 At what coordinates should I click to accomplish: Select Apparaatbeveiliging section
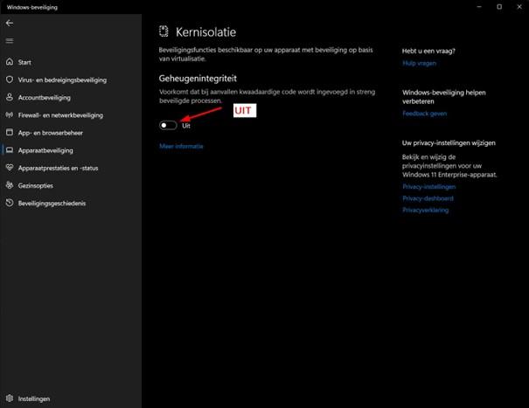(45, 150)
